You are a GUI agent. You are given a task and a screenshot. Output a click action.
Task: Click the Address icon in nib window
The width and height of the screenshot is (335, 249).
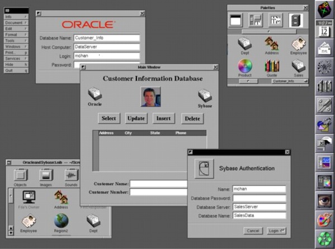(x=61, y=198)
